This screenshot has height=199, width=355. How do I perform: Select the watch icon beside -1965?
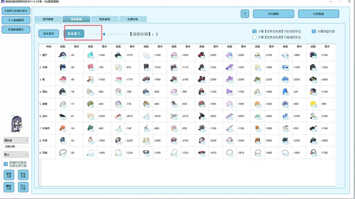click(x=90, y=141)
